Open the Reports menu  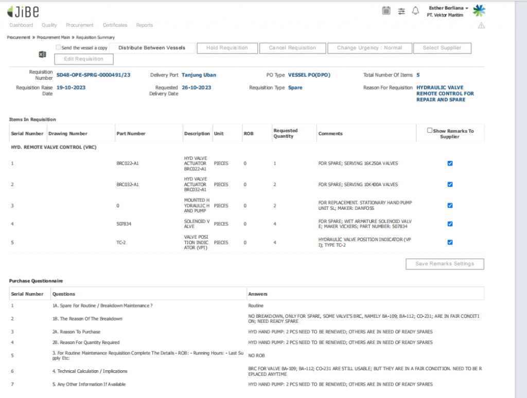144,25
